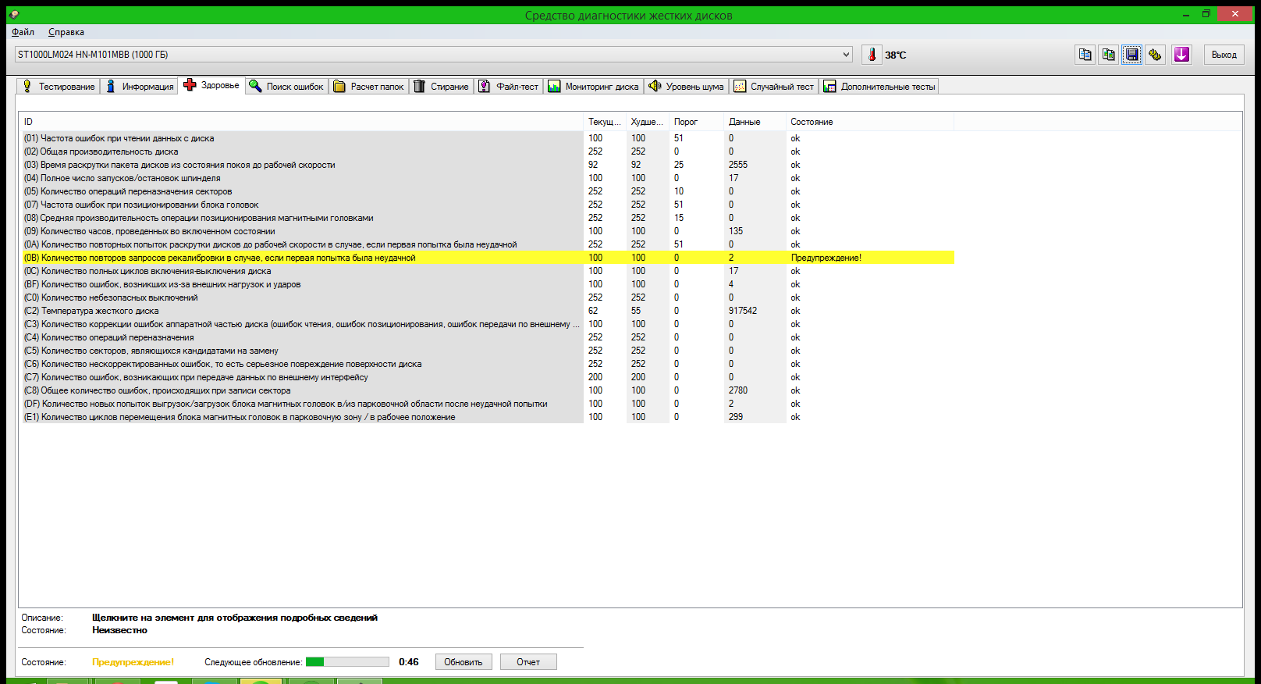
Task: Click the thermometer temperature icon
Action: tap(872, 55)
